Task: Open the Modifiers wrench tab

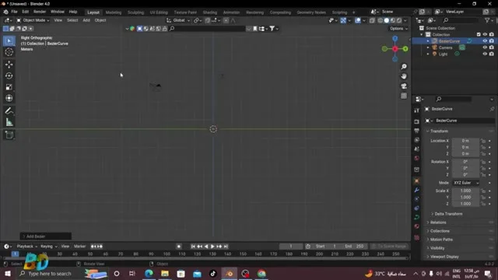Action: pyautogui.click(x=417, y=190)
